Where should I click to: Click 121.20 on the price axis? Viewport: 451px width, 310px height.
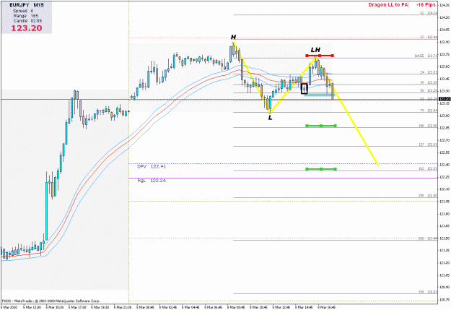coord(445,263)
